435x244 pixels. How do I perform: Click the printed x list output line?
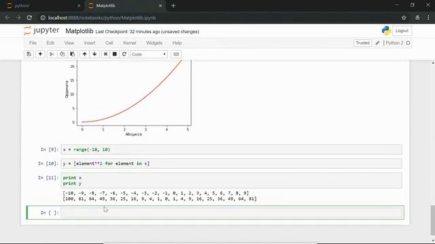[156, 193]
